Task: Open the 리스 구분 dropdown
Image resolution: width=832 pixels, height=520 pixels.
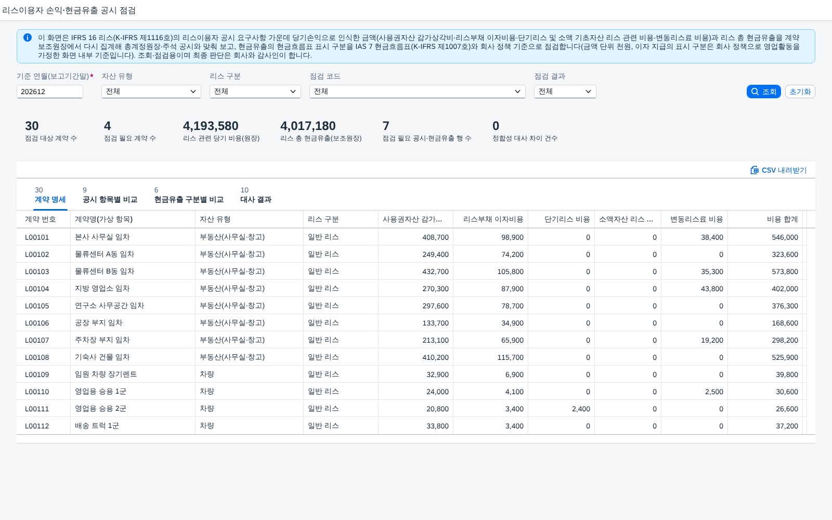Action: tap(255, 92)
